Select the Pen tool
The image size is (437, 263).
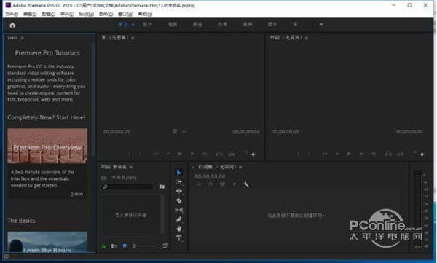click(179, 219)
